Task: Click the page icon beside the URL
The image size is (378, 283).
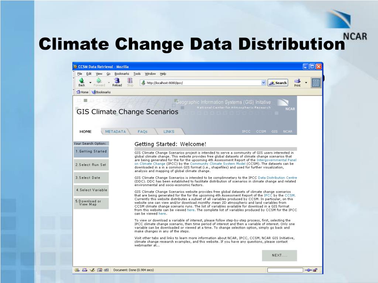Action: click(x=143, y=83)
